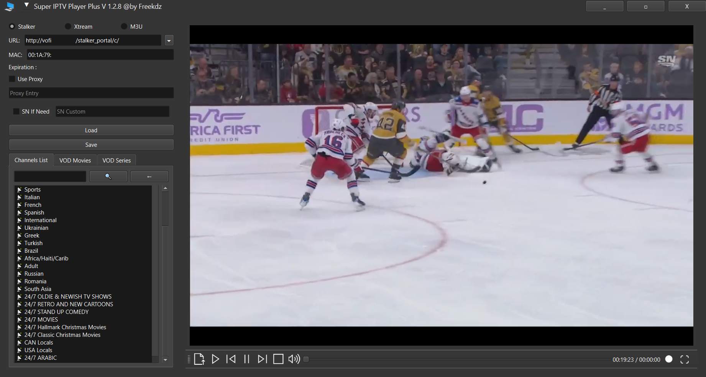Click the open file icon in player controls
Screen dimensions: 706x377
(x=199, y=359)
